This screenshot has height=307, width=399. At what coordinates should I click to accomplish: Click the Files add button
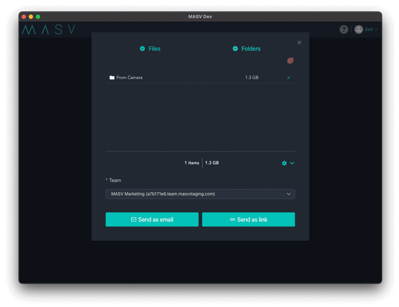(x=150, y=49)
